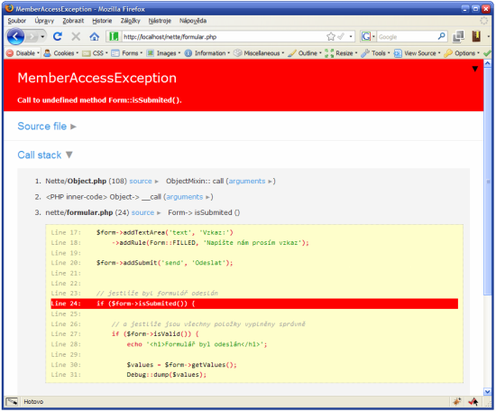Click Line 31 'Debug::dump($values);' code
This screenshot has height=412, width=496.
167,375
